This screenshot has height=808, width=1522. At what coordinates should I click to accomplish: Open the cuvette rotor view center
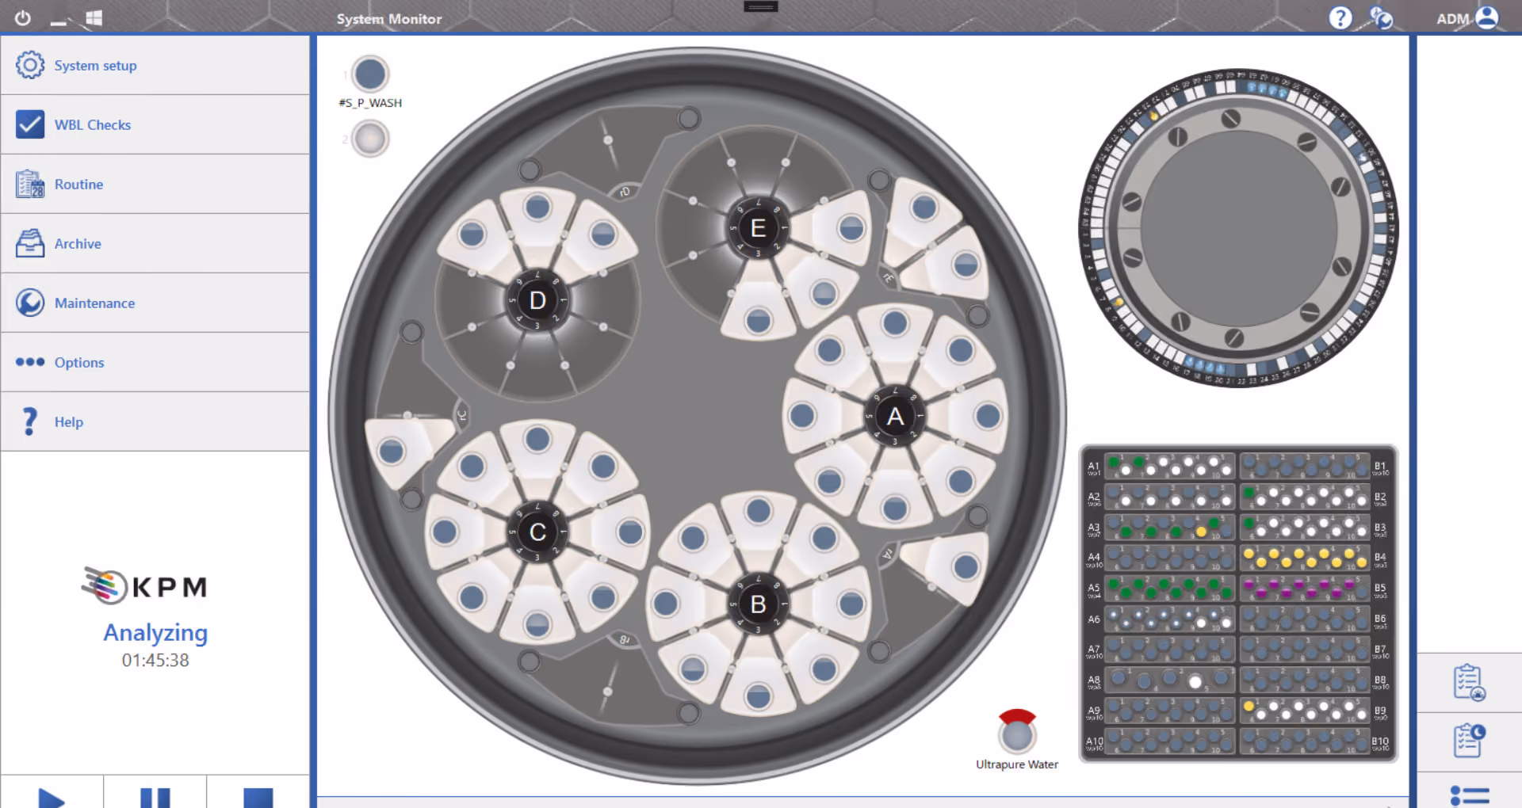click(1239, 228)
